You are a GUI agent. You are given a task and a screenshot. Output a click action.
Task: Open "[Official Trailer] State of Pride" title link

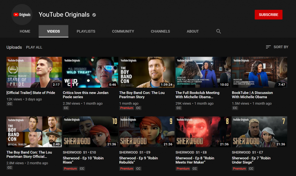(31, 93)
